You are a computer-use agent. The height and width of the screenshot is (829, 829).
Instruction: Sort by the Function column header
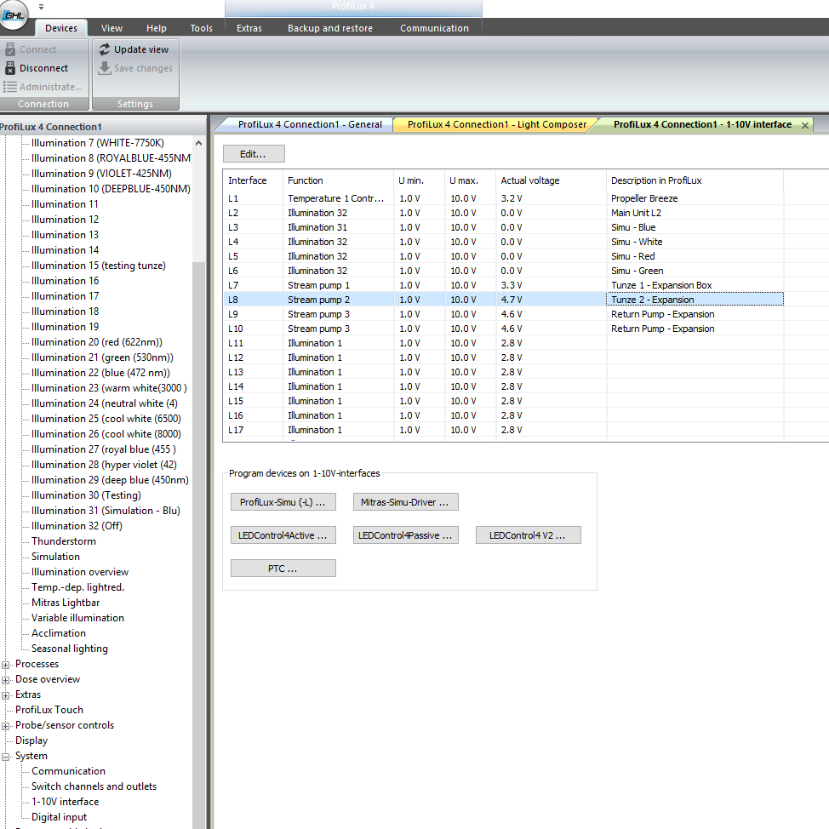[339, 180]
